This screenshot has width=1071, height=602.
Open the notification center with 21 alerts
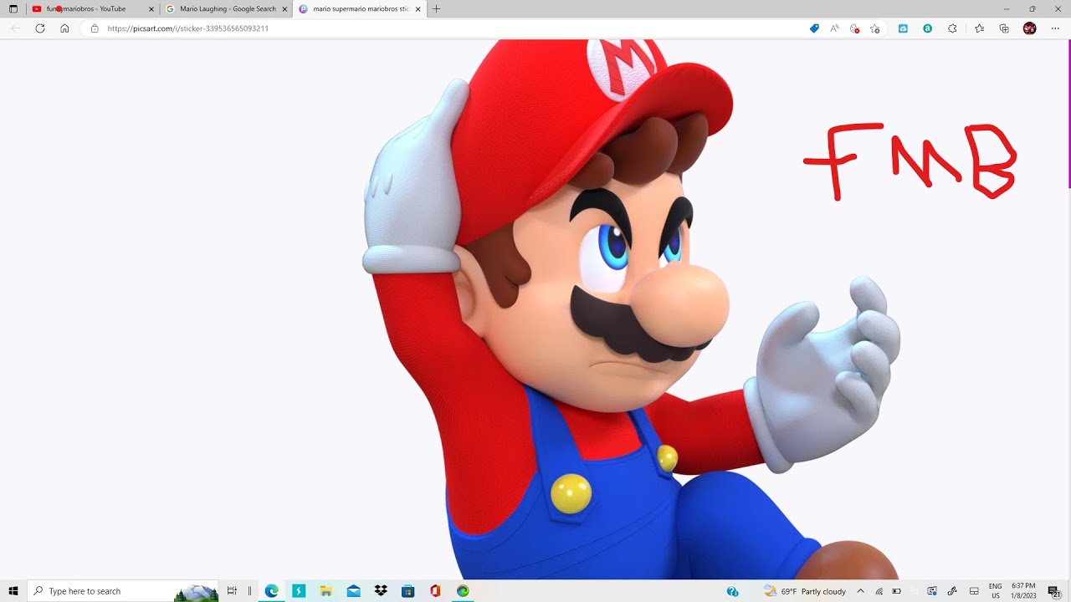click(1053, 591)
